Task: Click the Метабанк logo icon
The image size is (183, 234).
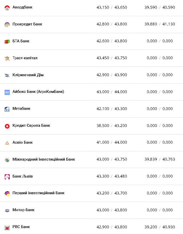Action: pos(7,109)
